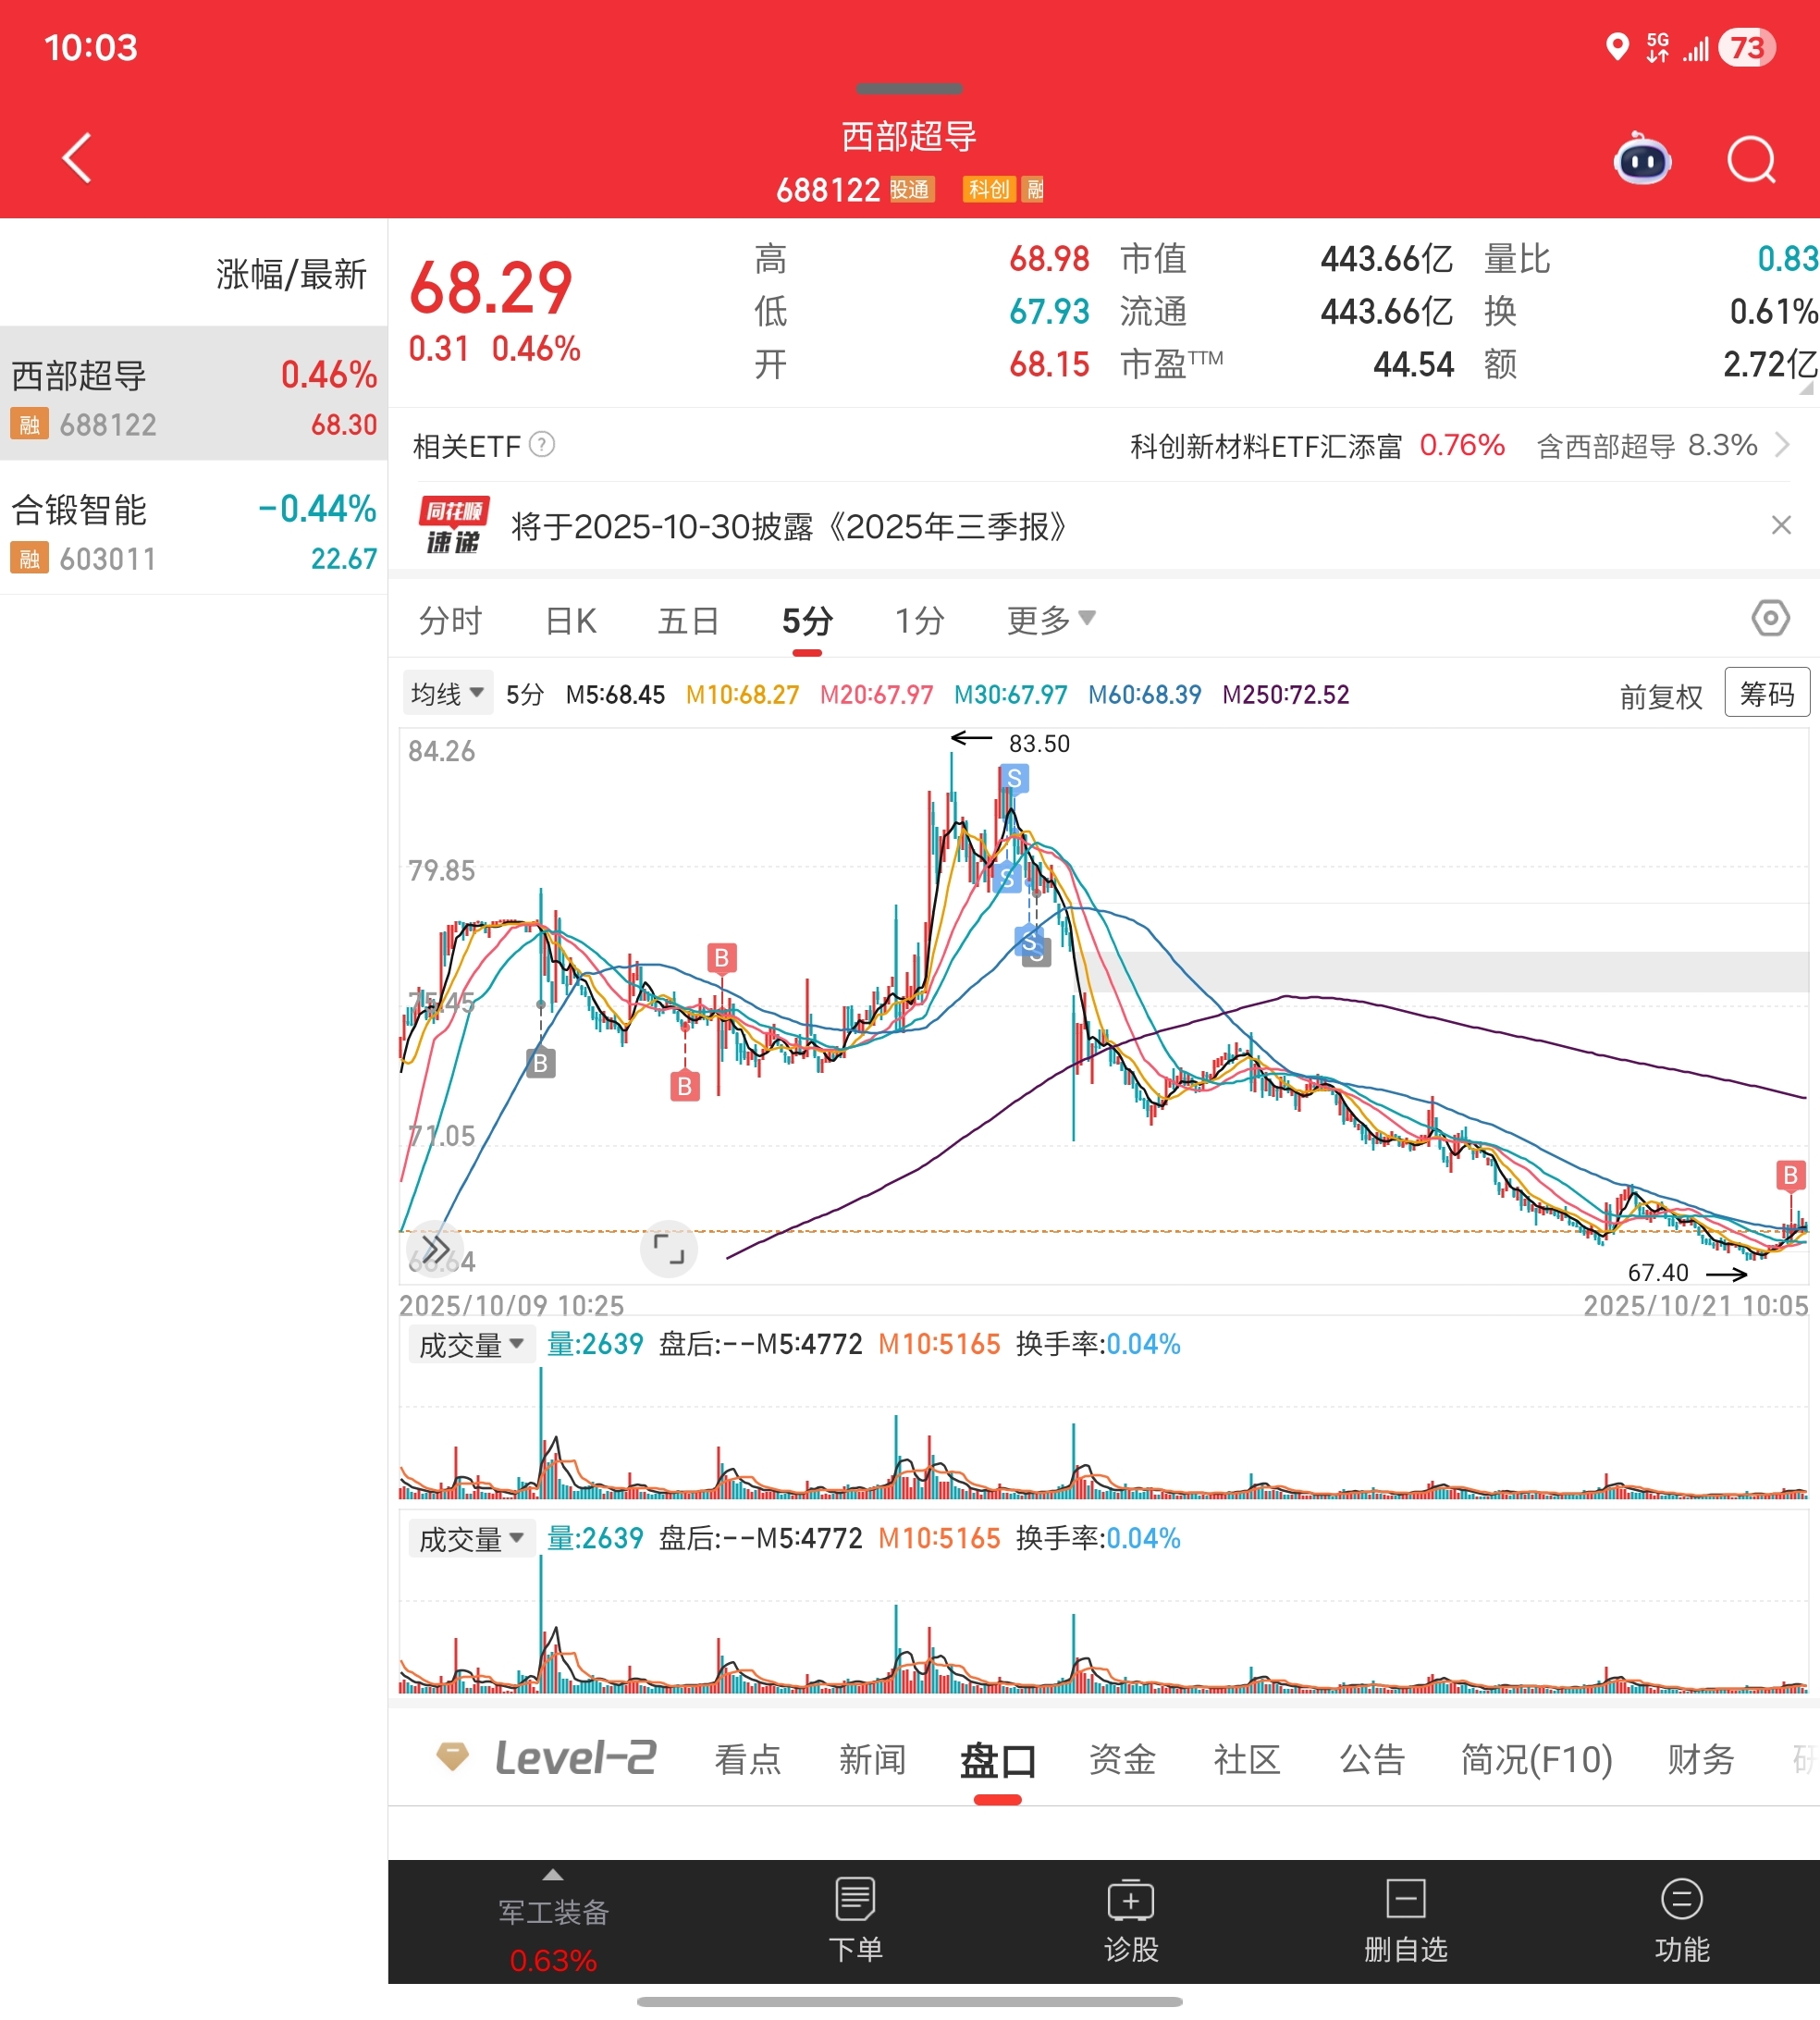1820x2020 pixels.
Task: Tap the 功能 functions icon
Action: pos(1681,1919)
